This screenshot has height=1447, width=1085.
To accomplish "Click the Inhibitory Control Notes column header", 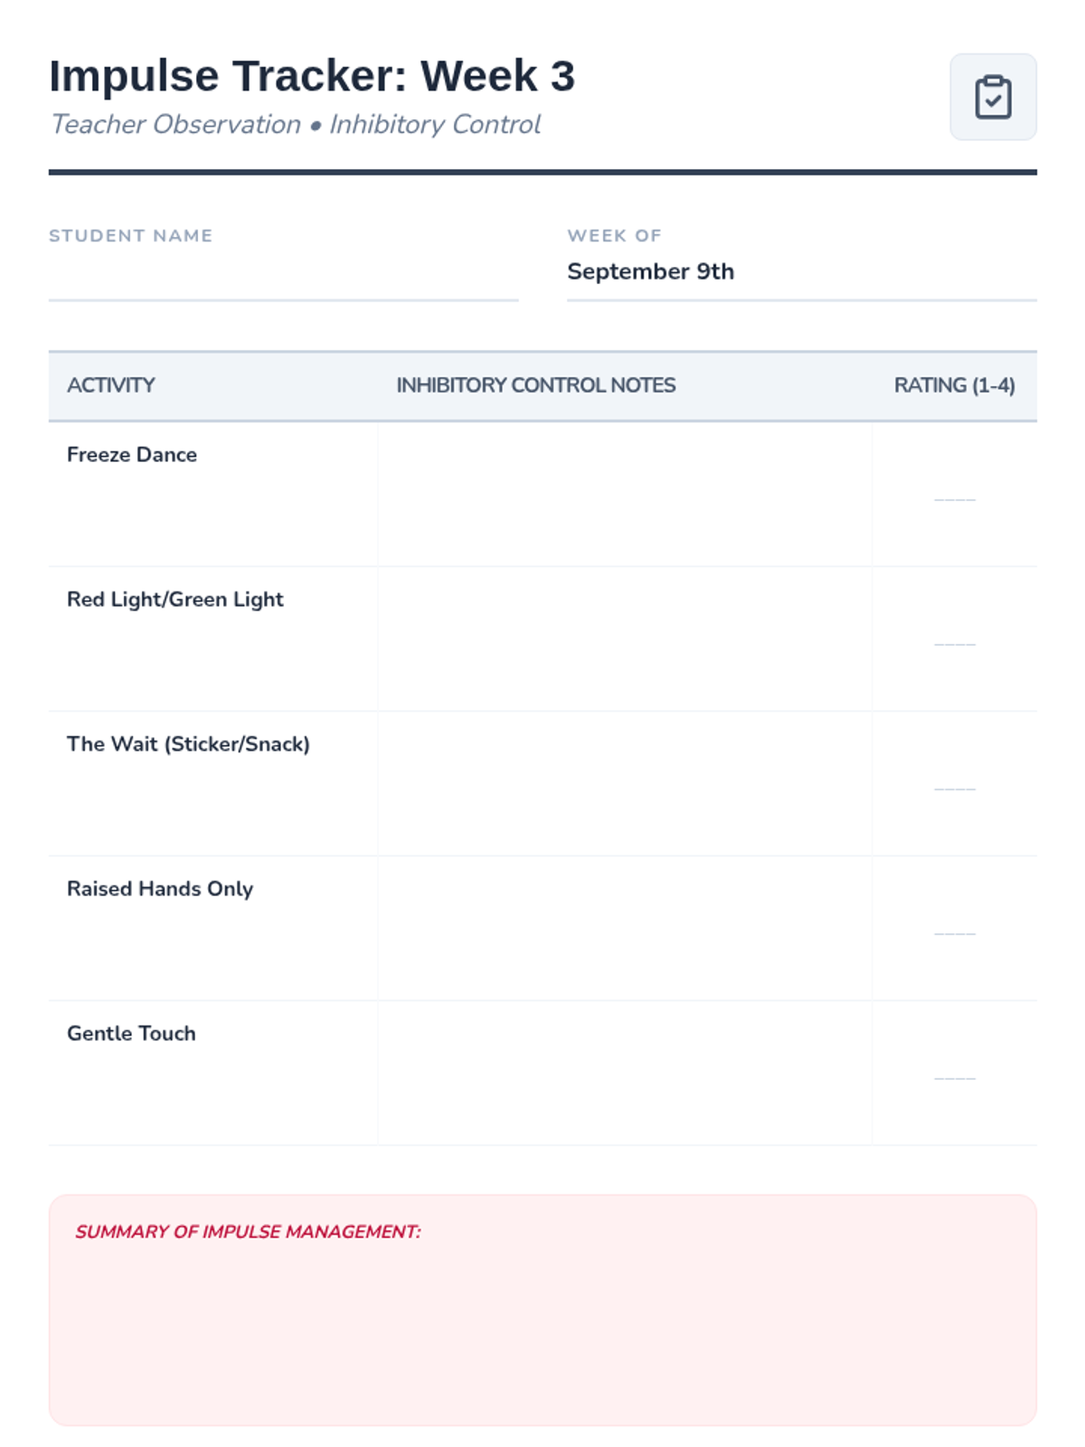I will click(x=535, y=385).
